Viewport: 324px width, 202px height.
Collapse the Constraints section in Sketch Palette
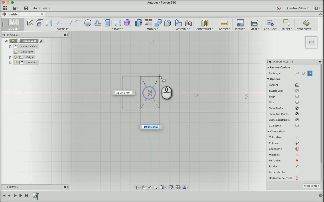click(268, 132)
